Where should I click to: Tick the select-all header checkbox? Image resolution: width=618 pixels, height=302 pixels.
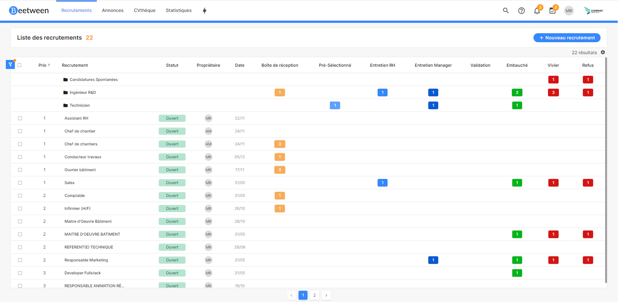(19, 65)
